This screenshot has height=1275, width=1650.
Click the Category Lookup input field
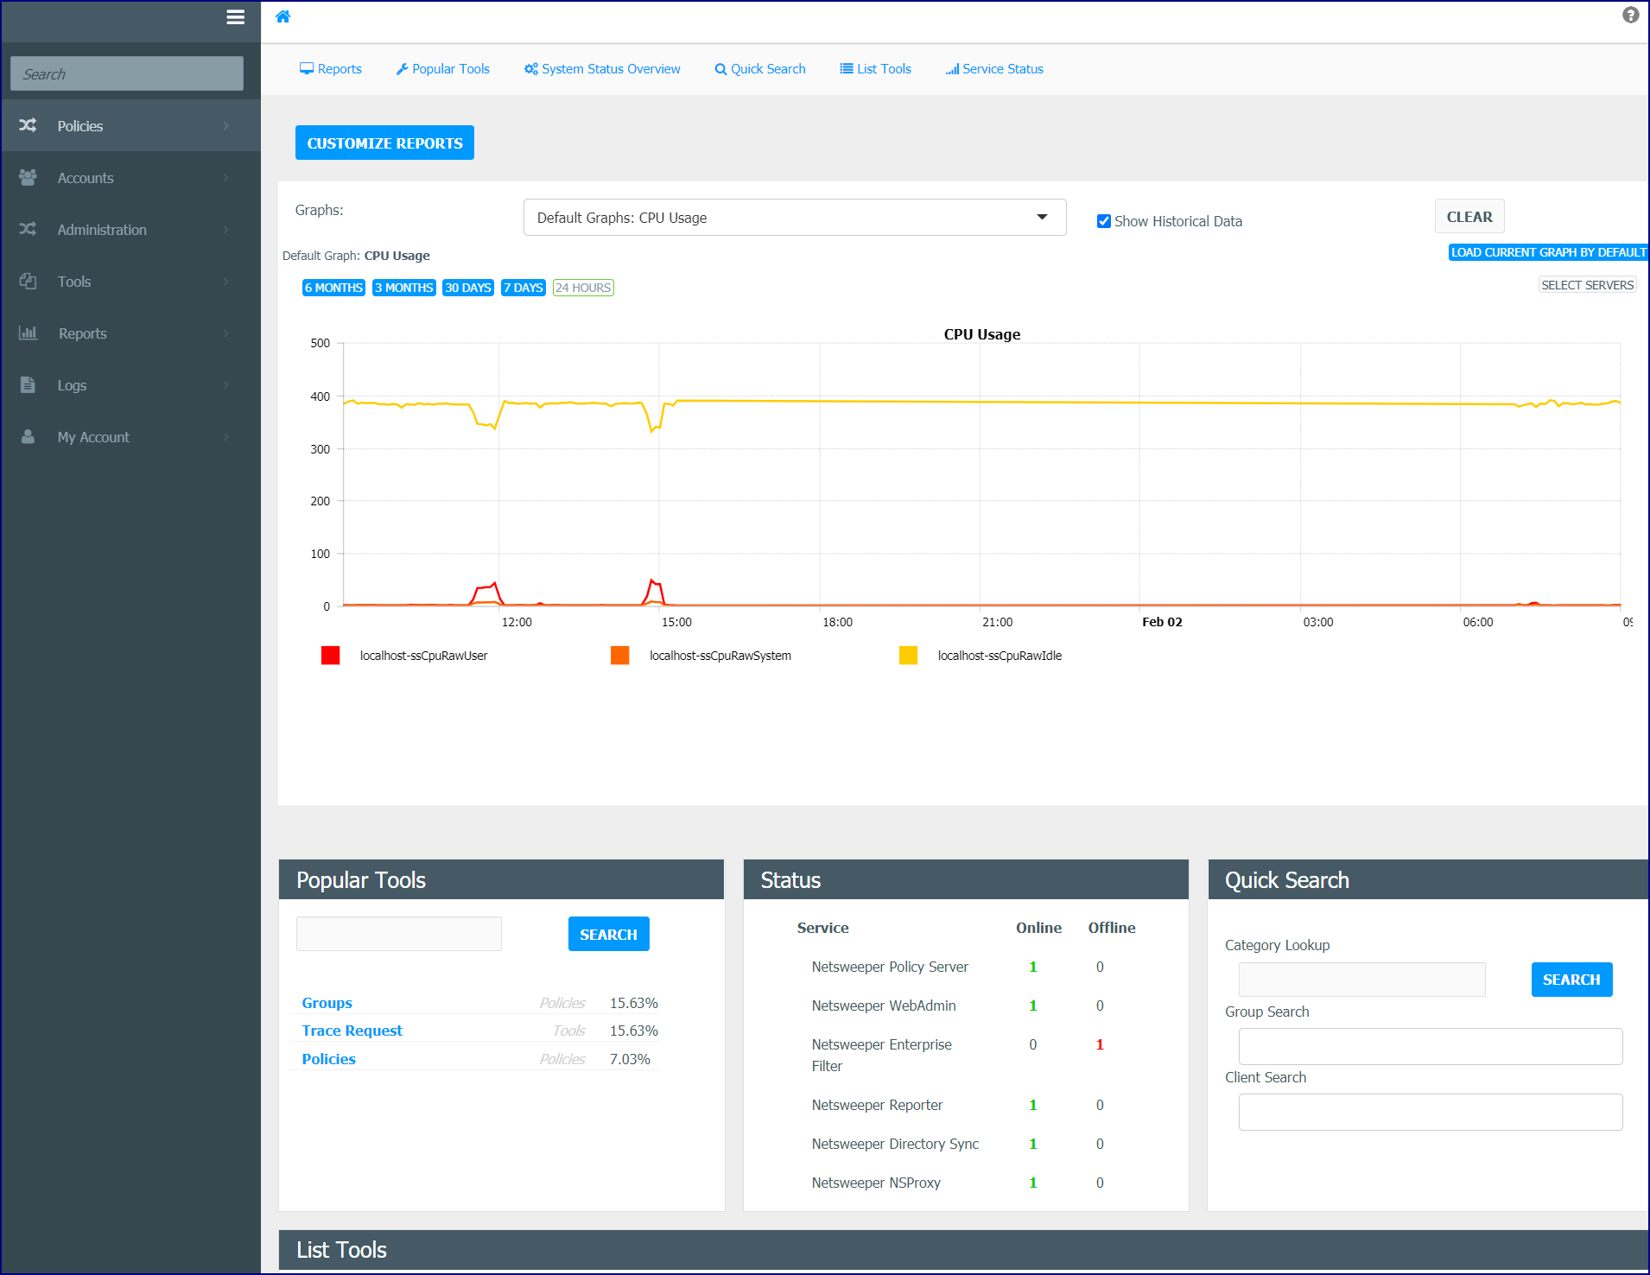click(x=1362, y=980)
